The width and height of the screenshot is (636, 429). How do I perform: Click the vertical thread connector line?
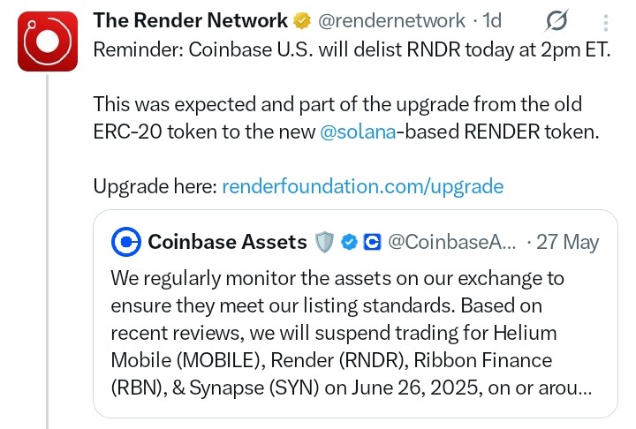47,252
